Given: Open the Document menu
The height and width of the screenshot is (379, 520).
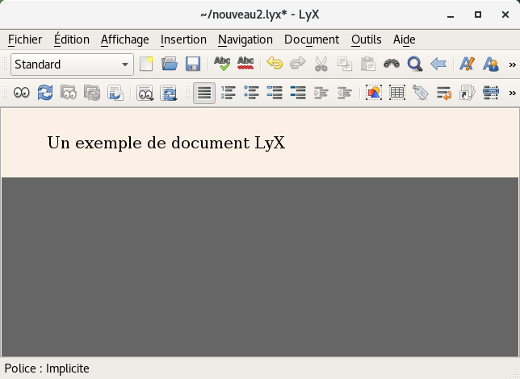Looking at the screenshot, I should [x=312, y=40].
